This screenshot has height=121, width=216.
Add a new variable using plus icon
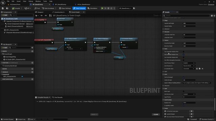pos(32,72)
